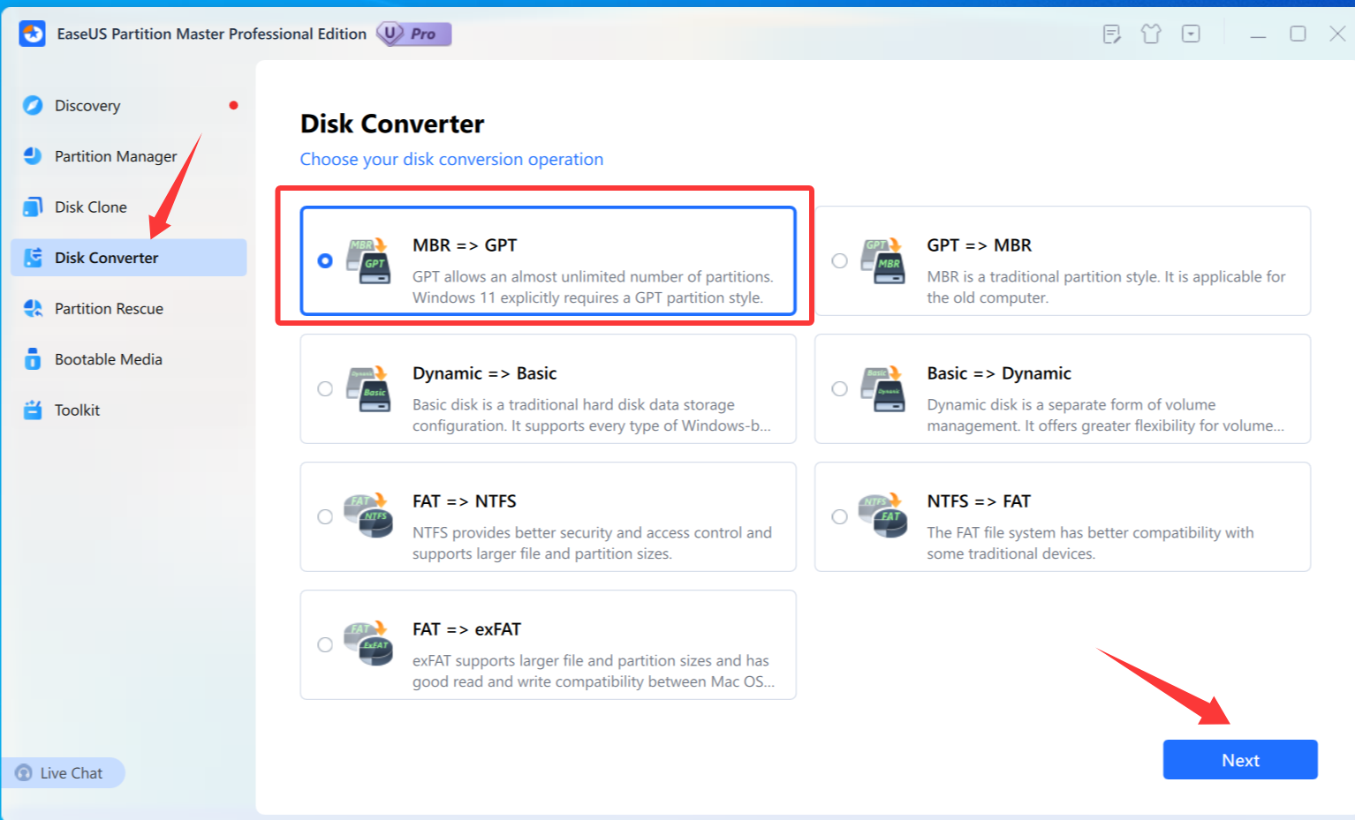Click the red notification dot beside Discovery
This screenshot has width=1355, height=820.
233,105
